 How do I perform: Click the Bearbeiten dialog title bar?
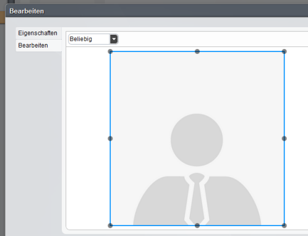(156, 11)
